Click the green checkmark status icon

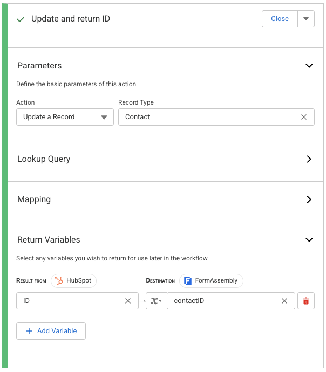21,19
